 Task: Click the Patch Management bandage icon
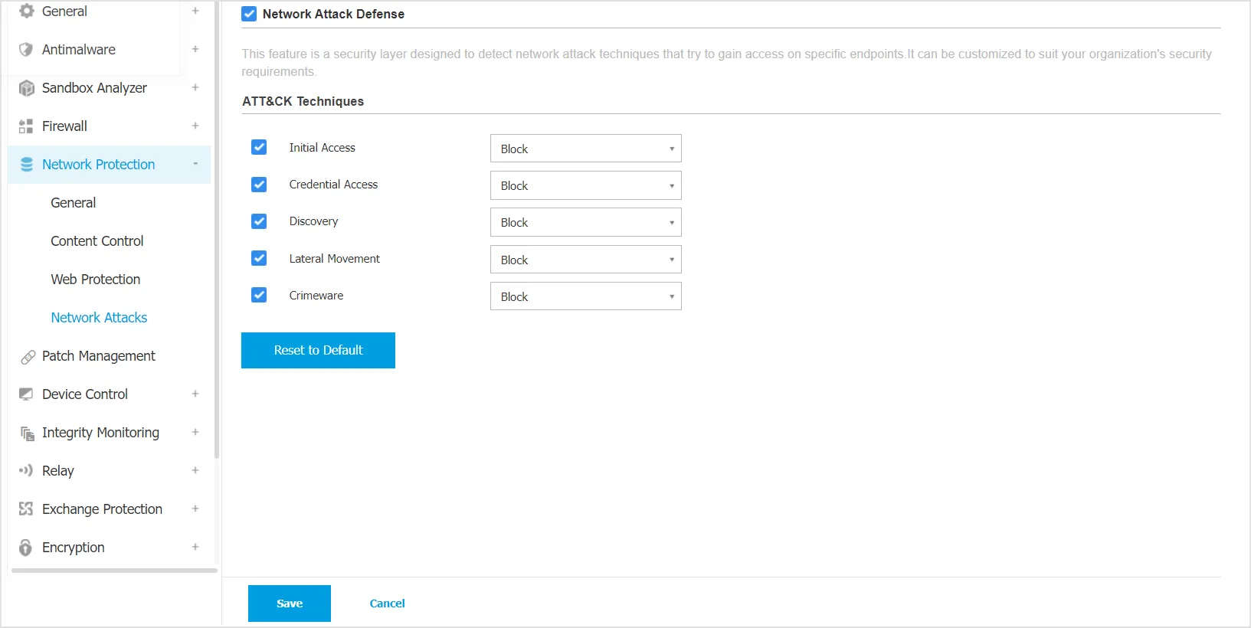click(28, 357)
